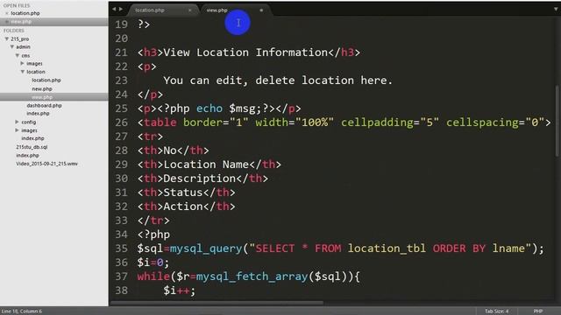Open location.php in the location folder
Image resolution: width=561 pixels, height=315 pixels.
click(x=46, y=80)
